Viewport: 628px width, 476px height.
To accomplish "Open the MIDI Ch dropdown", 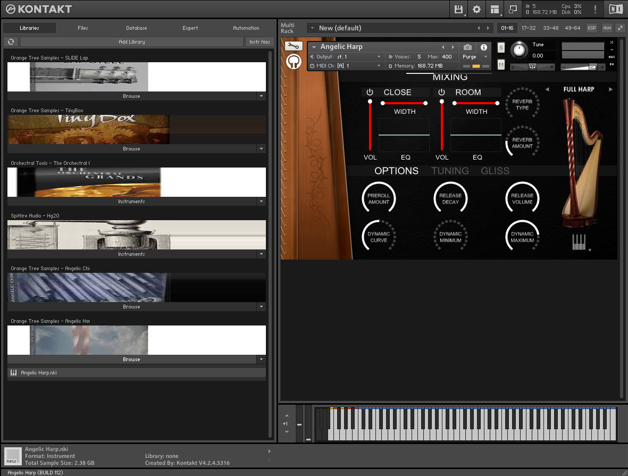I will 346,66.
